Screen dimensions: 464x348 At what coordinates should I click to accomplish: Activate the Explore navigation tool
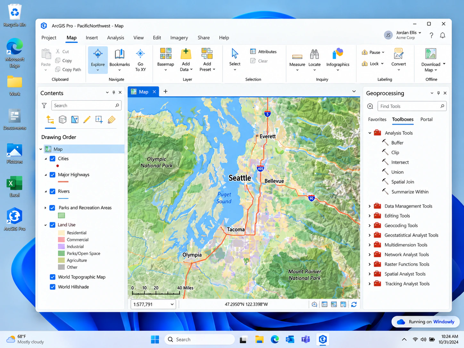tap(98, 60)
